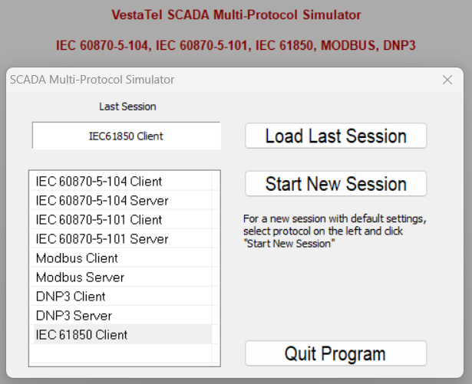The image size is (472, 384).
Task: Close the SCADA Multi-Protocol Simulator dialog
Action: point(447,79)
